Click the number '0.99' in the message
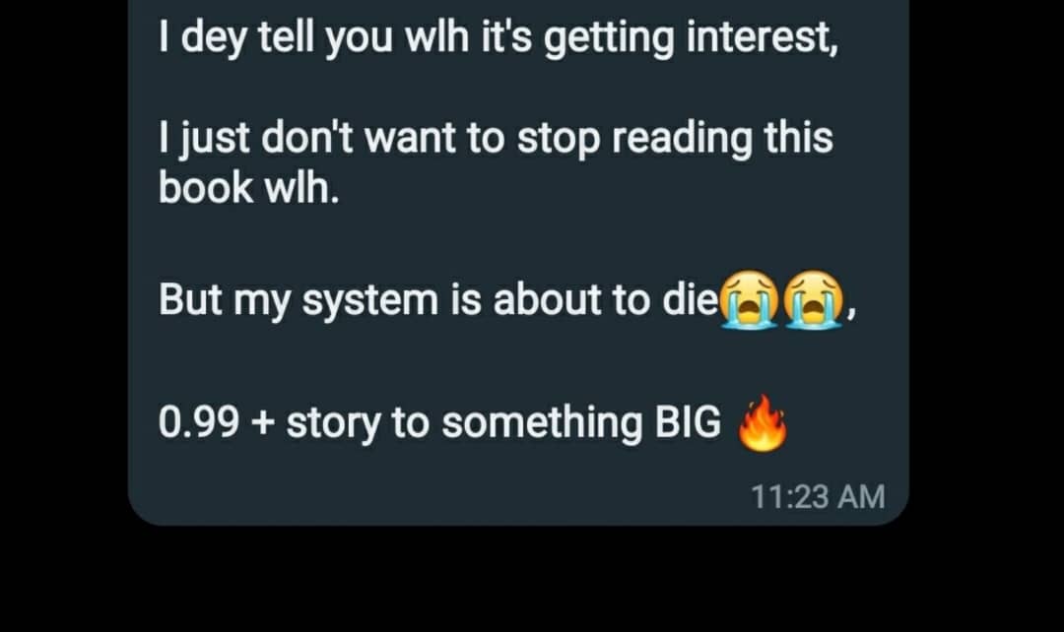This screenshot has height=632, width=1064. tap(199, 422)
